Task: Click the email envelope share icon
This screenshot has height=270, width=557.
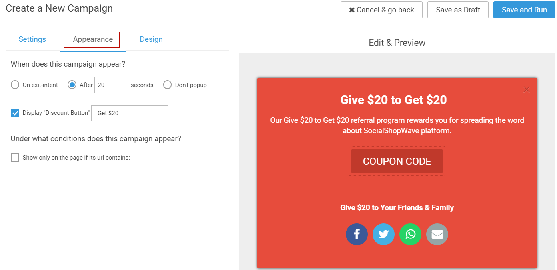Action: click(x=437, y=234)
